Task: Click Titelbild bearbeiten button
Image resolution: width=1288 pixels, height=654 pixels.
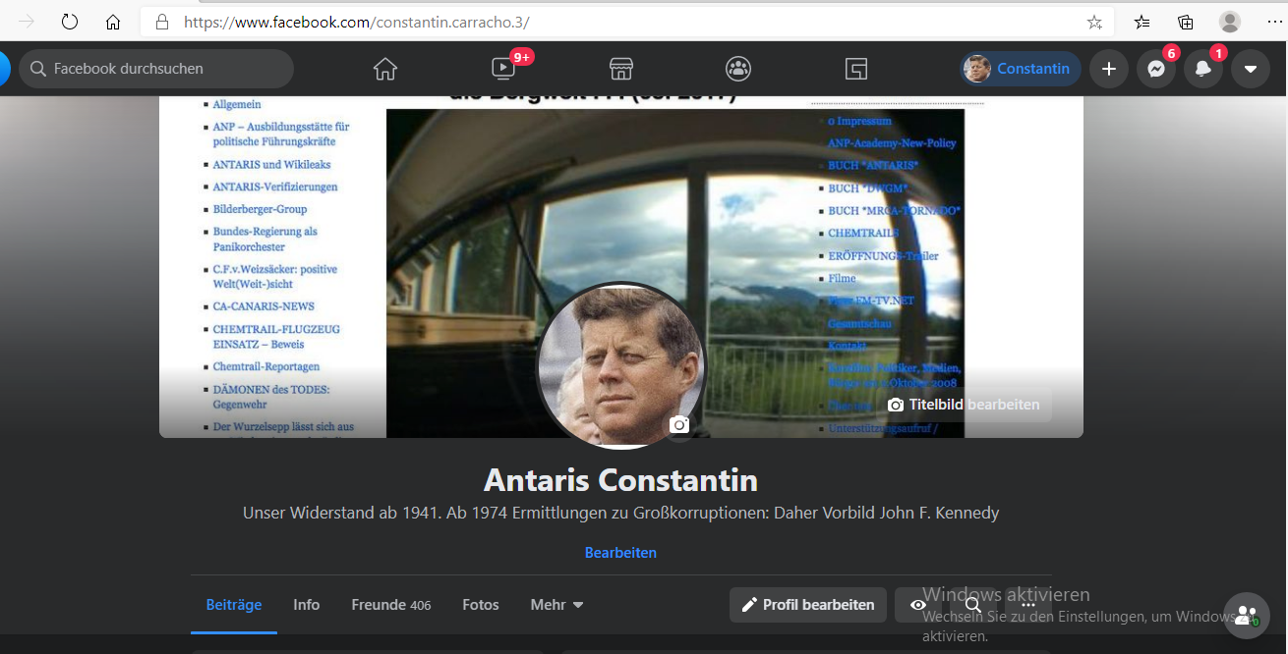Action: click(x=964, y=405)
